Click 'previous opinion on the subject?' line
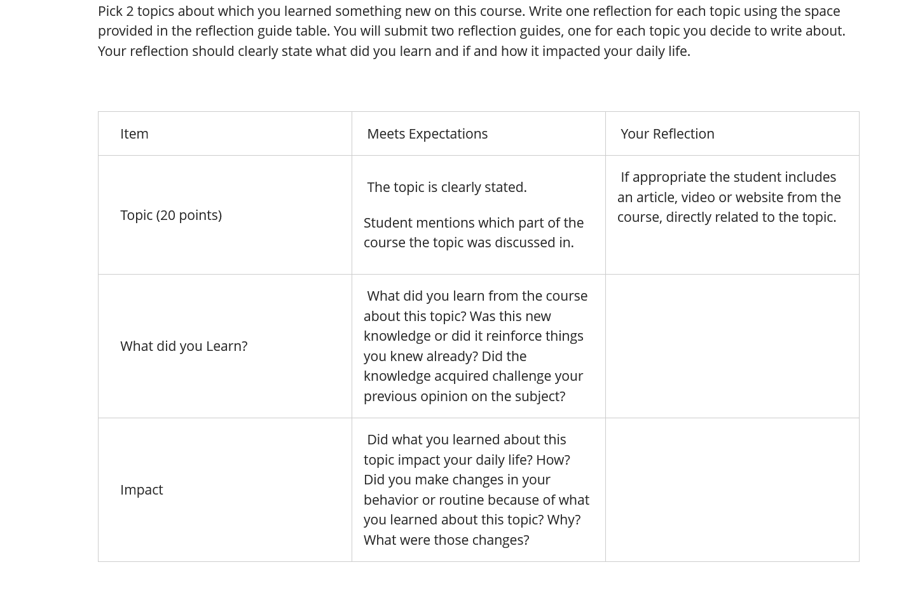This screenshot has height=595, width=906. pyautogui.click(x=464, y=396)
